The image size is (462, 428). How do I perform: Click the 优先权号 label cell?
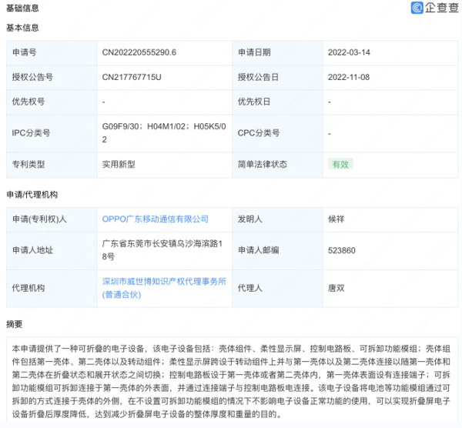pos(52,102)
